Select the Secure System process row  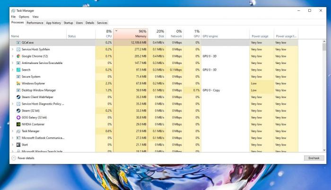coord(154,77)
